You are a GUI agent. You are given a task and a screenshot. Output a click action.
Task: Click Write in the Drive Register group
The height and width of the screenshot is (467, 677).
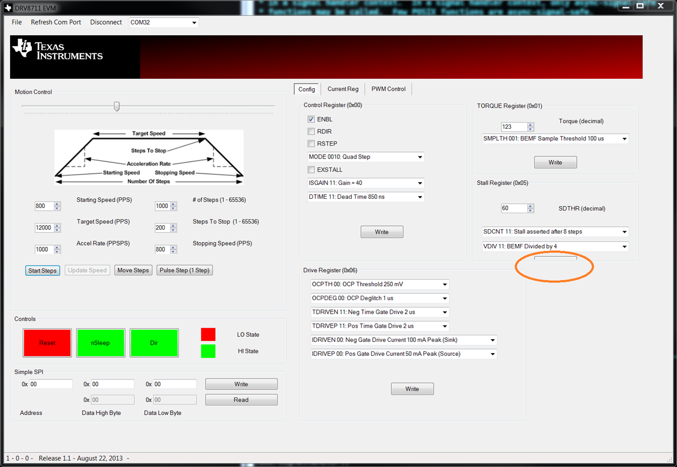(412, 389)
